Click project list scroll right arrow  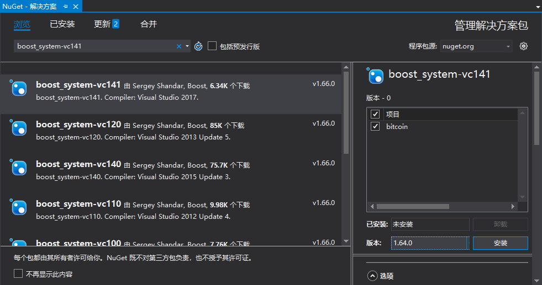513,206
